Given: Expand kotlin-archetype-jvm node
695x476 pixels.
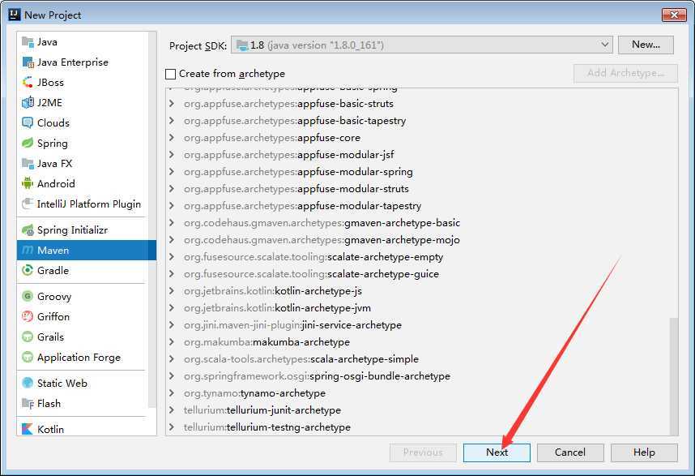Looking at the screenshot, I should (x=172, y=308).
